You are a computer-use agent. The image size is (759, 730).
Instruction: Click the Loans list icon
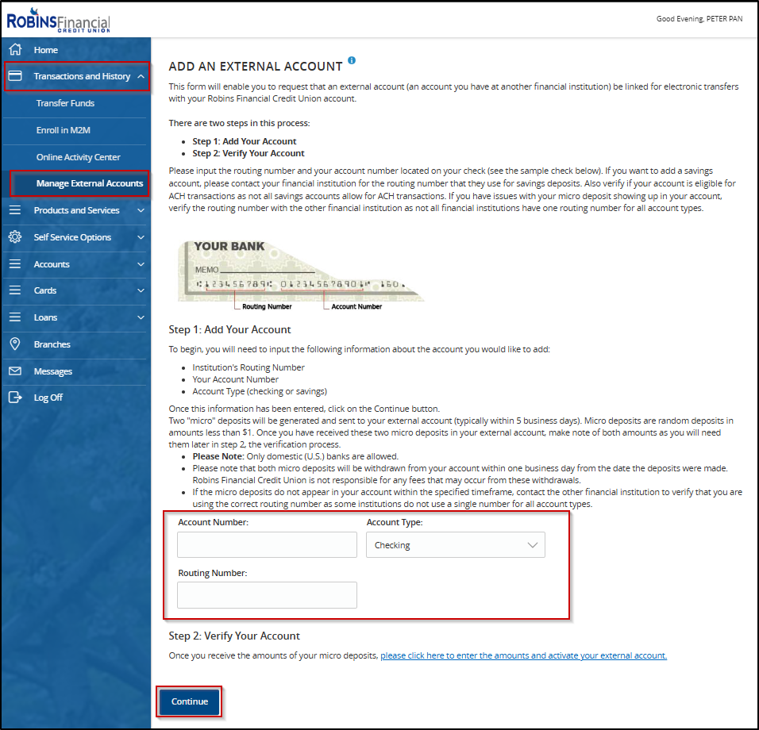[14, 317]
